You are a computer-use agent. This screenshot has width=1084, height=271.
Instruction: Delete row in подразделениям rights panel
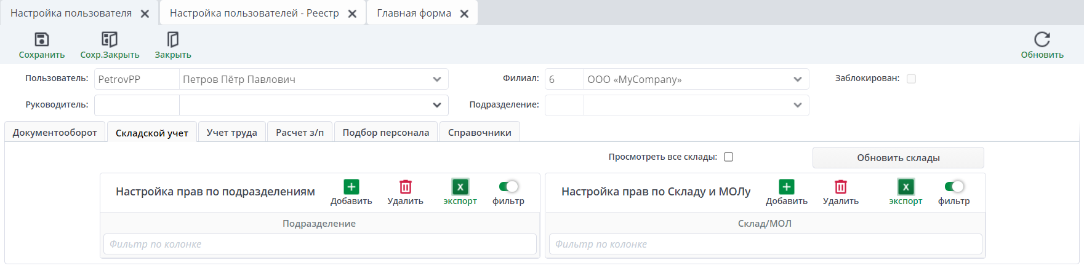click(x=405, y=187)
